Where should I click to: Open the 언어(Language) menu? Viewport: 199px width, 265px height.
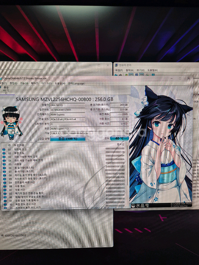tap(76, 83)
